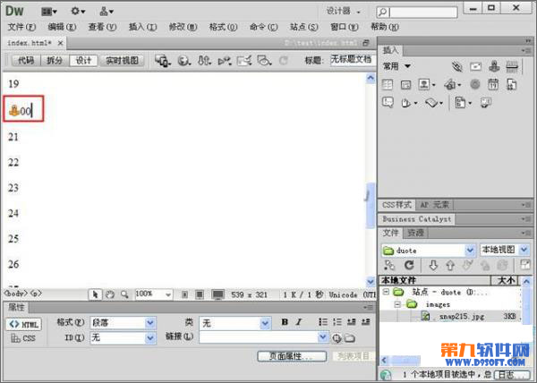Click the browse-for-file folder icon next to link field
Screen dimensions: 537x383
click(x=350, y=337)
